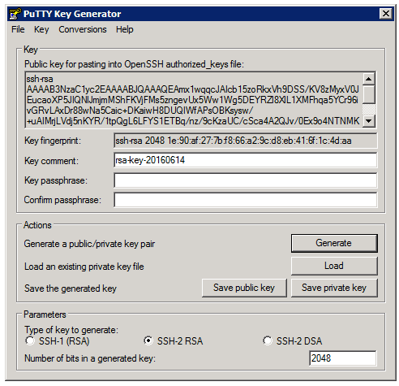Click the public key scroll up arrow
Screen dimensions: 399x386
[368, 79]
